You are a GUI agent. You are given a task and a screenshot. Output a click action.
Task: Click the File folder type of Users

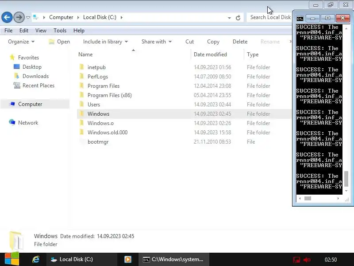258,105
